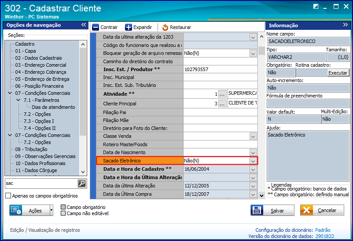Tick 'Apenas os campos obrigatórios' checkbox

coord(8,196)
